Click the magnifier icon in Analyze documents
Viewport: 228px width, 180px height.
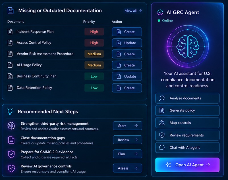click(162, 98)
